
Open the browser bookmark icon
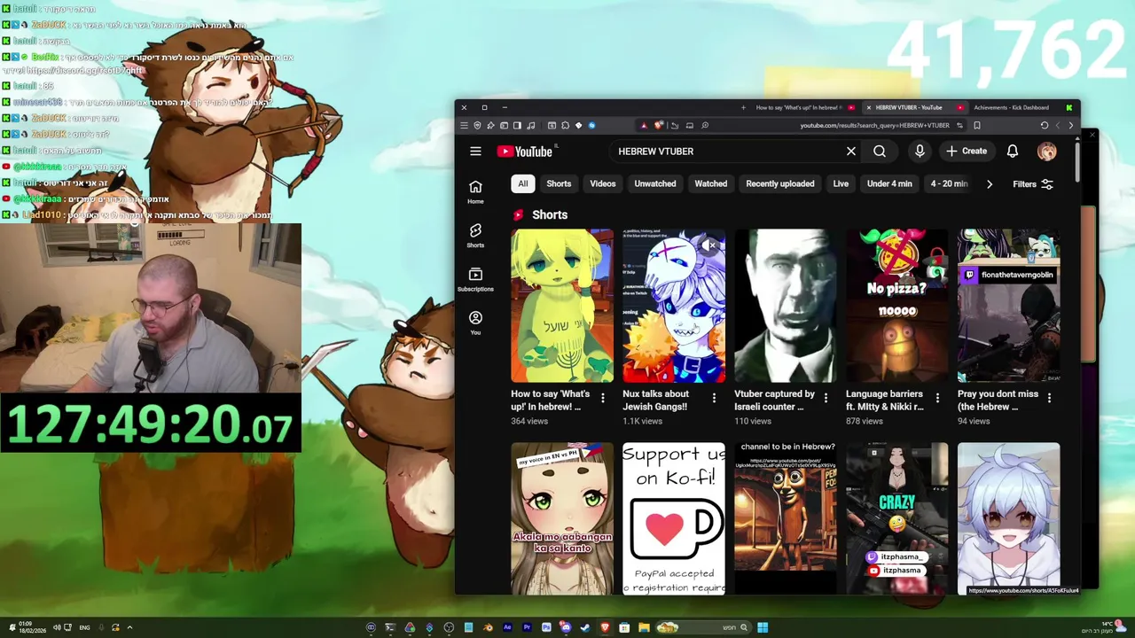pos(977,125)
